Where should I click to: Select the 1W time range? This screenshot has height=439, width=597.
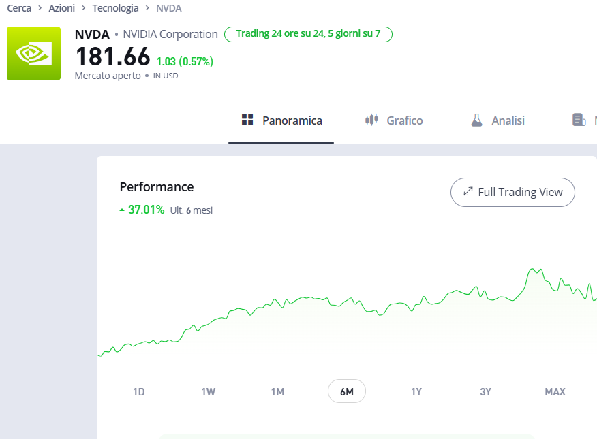(x=209, y=391)
